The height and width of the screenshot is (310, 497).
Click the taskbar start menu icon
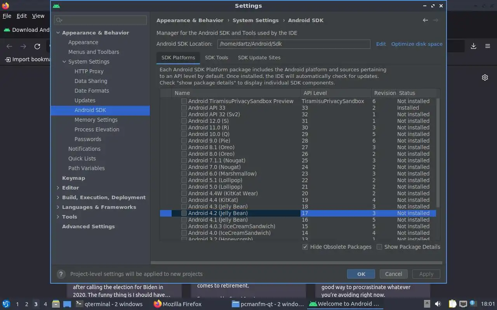[x=6, y=304]
